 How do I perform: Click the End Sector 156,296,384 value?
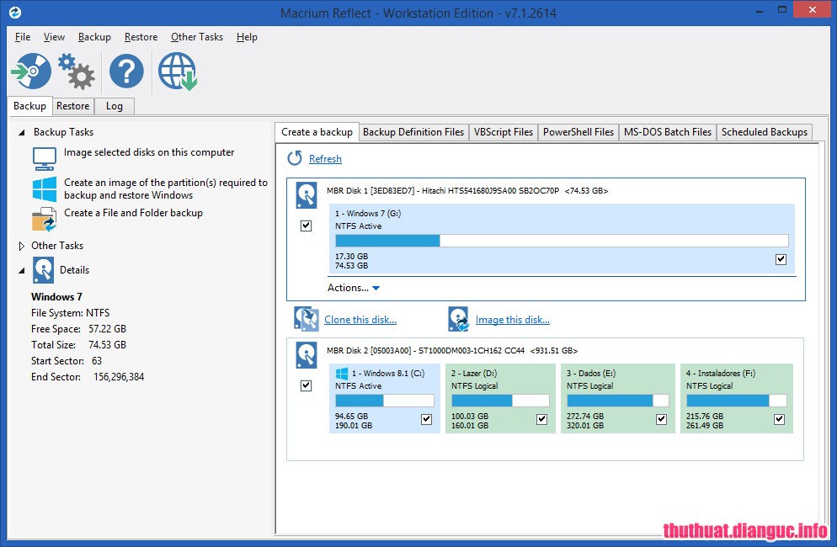tap(119, 377)
